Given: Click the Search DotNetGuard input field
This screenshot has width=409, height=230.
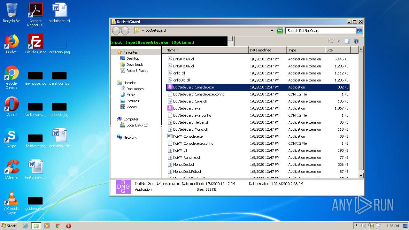Looking at the screenshot, I should (x=320, y=31).
